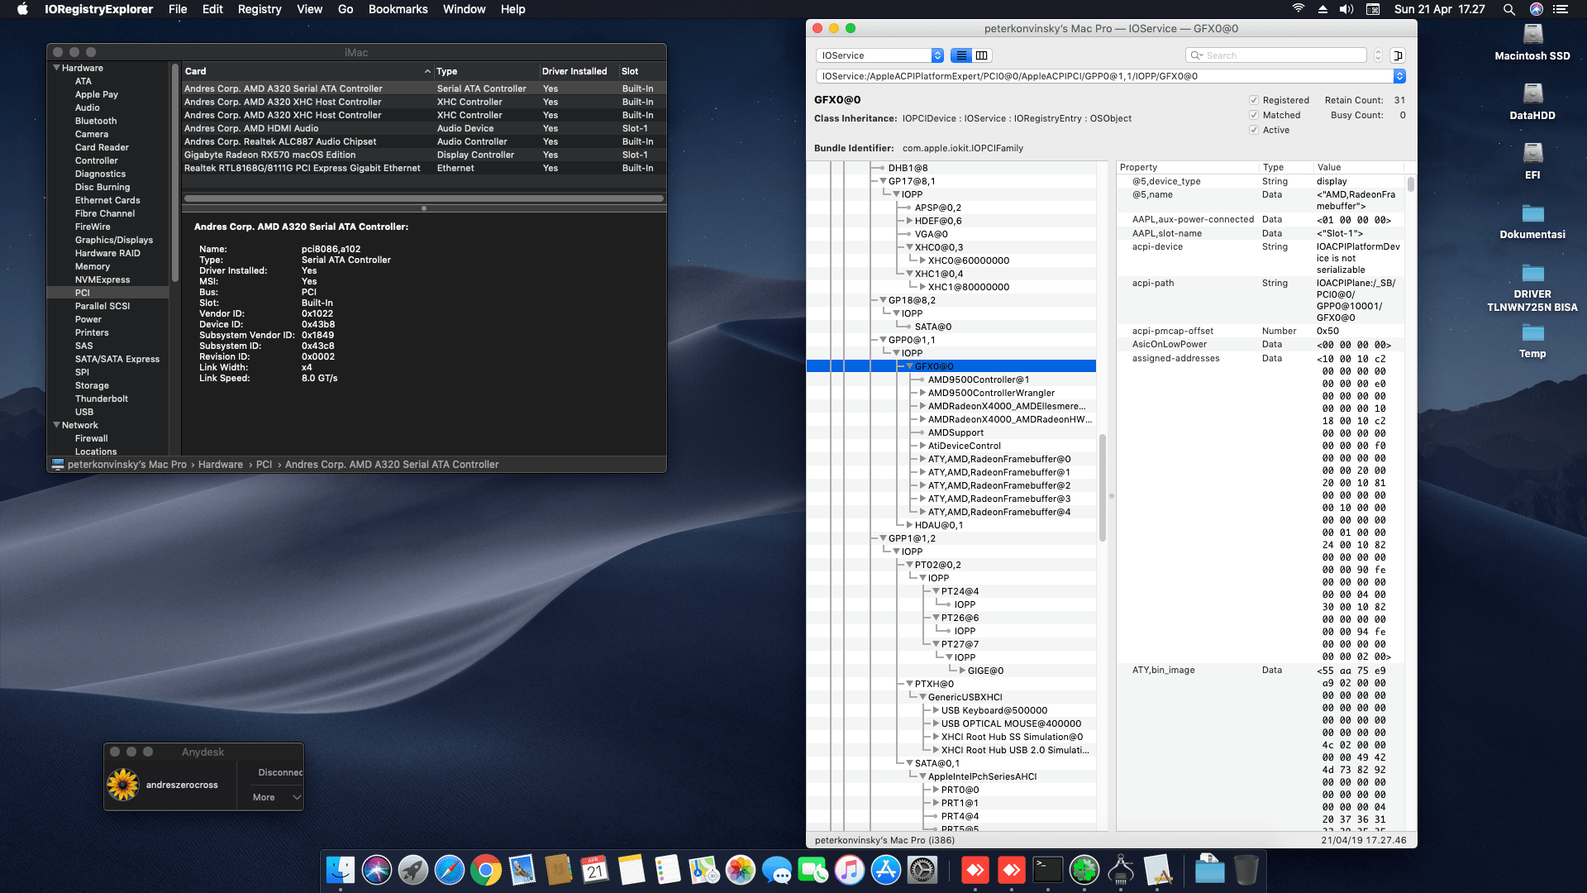Screen dimensions: 1587x893
Task: Open the DataHDD drive icon
Action: 1532,95
